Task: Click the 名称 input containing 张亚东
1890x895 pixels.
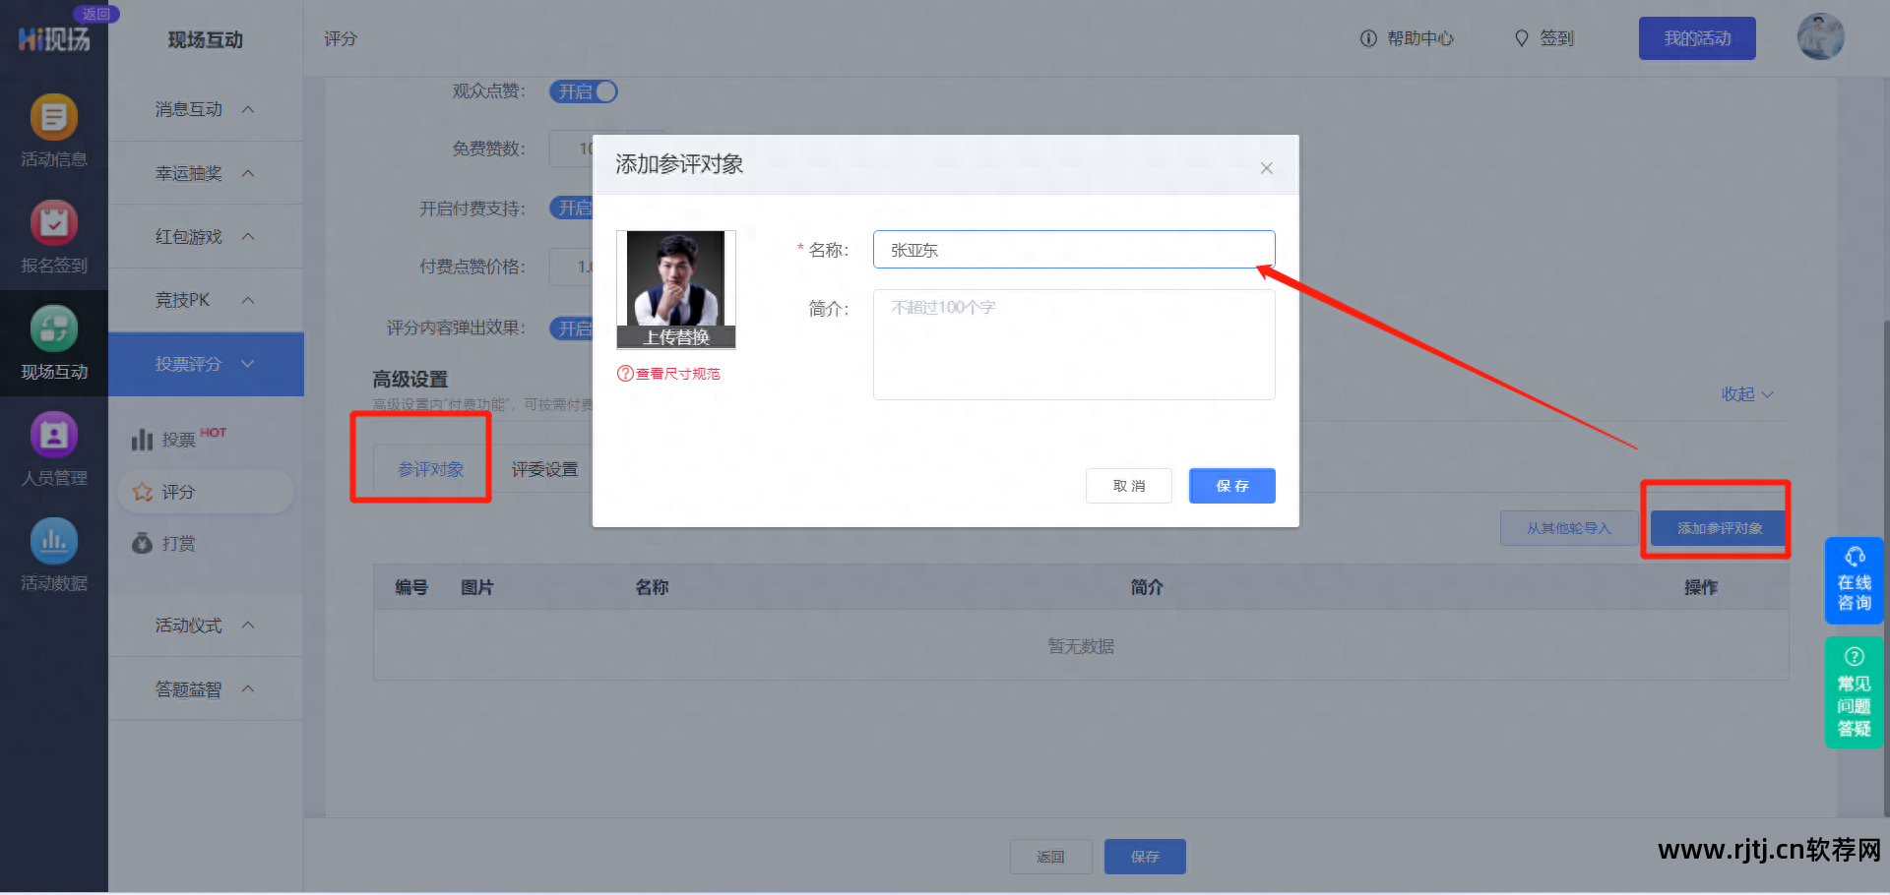Action: click(x=1073, y=249)
